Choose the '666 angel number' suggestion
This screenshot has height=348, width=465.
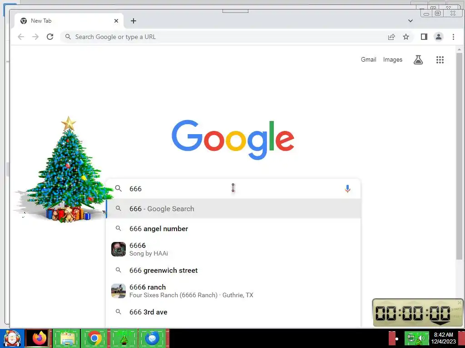233,229
